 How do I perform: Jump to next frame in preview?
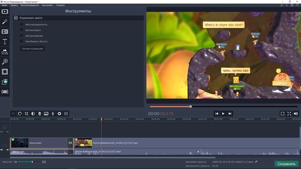coord(230,114)
